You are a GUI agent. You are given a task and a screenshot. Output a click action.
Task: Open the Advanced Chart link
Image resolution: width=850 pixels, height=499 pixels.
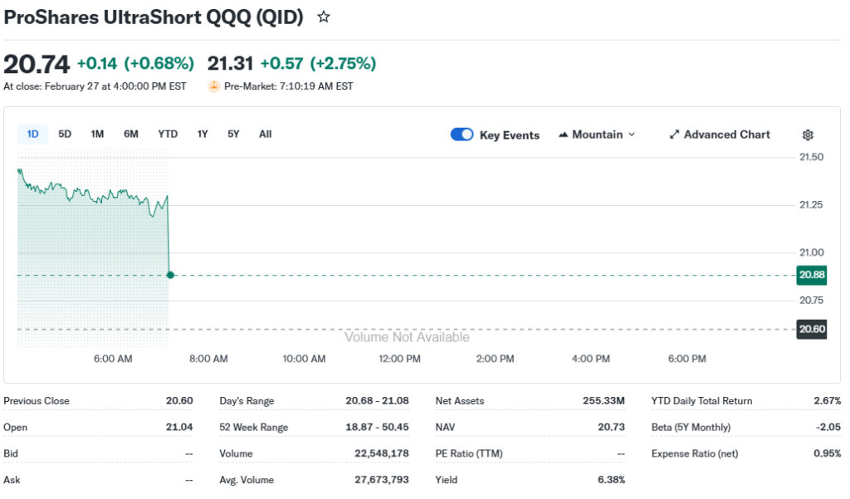click(726, 135)
